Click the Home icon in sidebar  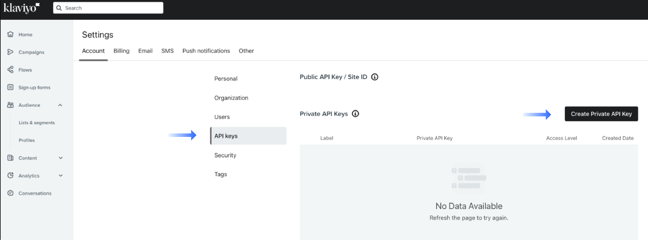pos(10,34)
